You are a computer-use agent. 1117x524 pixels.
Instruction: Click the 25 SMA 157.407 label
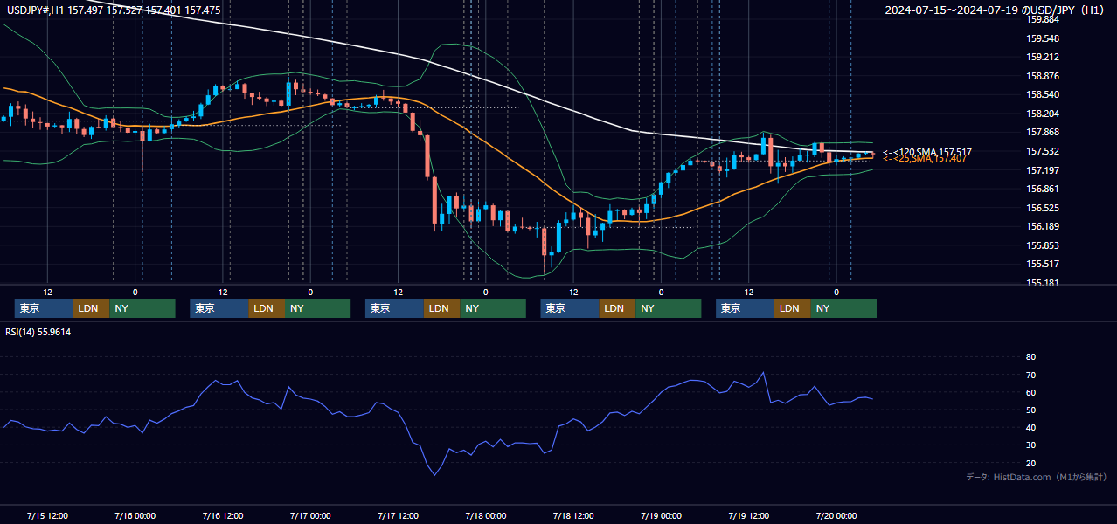(x=925, y=159)
